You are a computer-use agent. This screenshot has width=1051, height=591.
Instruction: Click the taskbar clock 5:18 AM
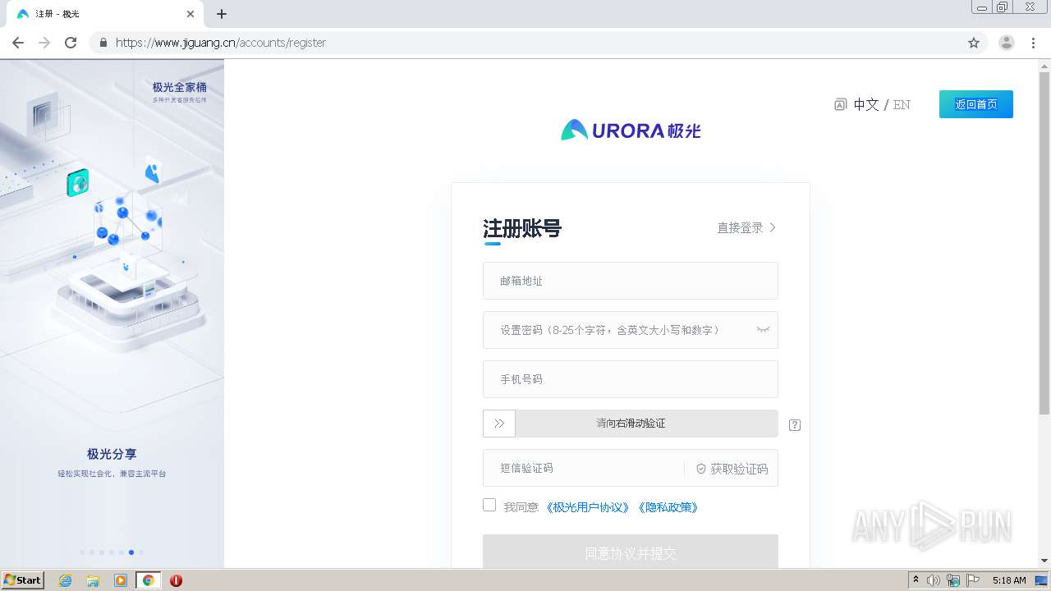pyautogui.click(x=1009, y=580)
